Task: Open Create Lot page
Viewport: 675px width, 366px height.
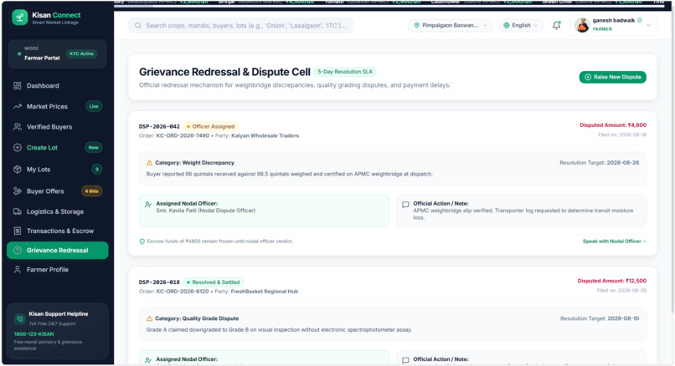Action: 57,147
